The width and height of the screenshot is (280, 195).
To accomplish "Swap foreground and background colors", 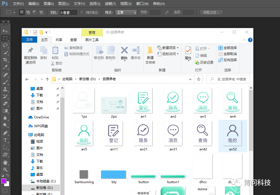I will click(x=7, y=175).
